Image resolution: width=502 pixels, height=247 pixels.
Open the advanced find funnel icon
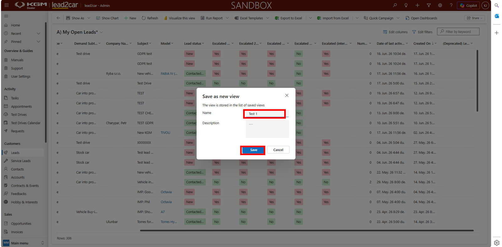tap(429, 5)
